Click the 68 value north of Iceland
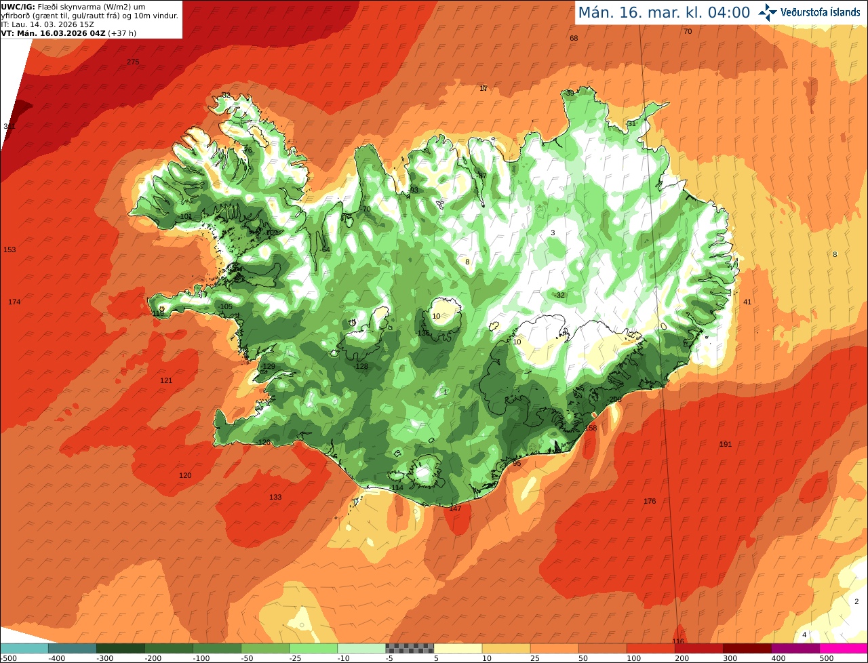The image size is (868, 663). (x=574, y=39)
